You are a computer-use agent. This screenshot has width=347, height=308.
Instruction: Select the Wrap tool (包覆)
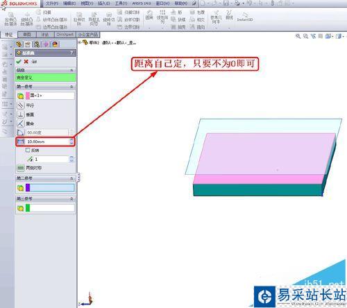pyautogui.click(x=197, y=12)
